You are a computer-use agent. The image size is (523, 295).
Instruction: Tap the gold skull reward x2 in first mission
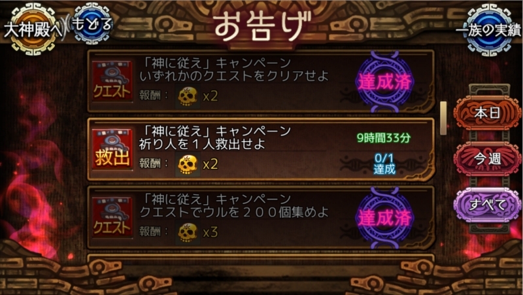pyautogui.click(x=188, y=96)
